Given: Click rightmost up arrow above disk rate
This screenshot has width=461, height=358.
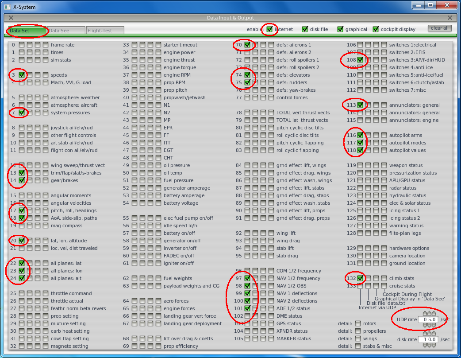Looking at the screenshot, I should pos(434,334).
